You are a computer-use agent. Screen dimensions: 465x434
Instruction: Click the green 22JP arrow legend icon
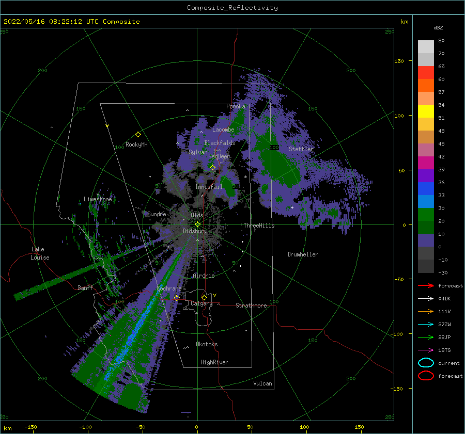tap(426, 337)
